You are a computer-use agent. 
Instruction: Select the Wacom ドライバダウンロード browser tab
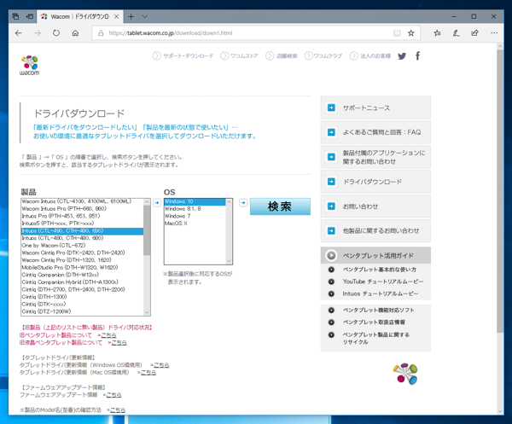pyautogui.click(x=80, y=16)
